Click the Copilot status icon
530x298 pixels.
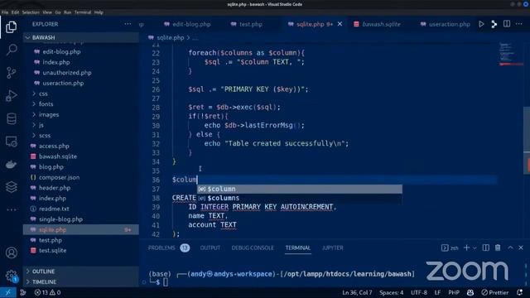(x=470, y=292)
